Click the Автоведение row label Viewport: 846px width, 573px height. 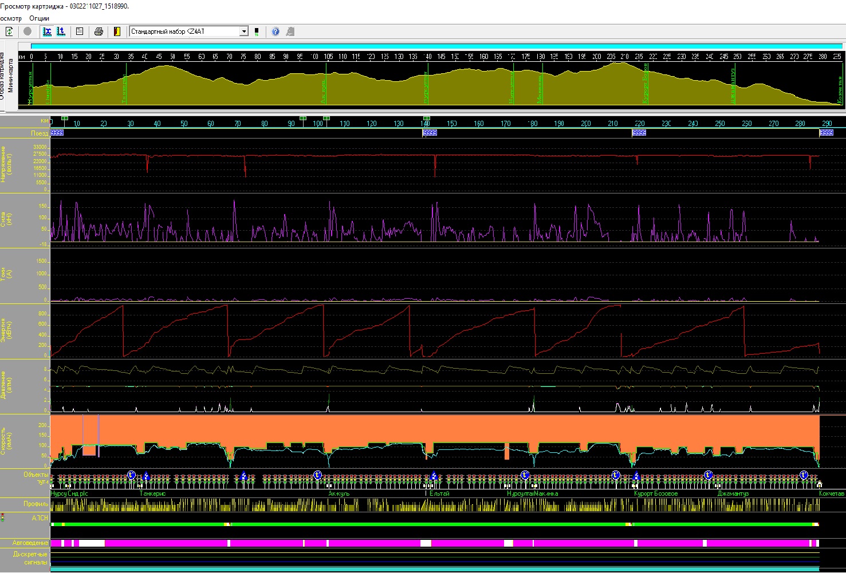click(x=30, y=543)
